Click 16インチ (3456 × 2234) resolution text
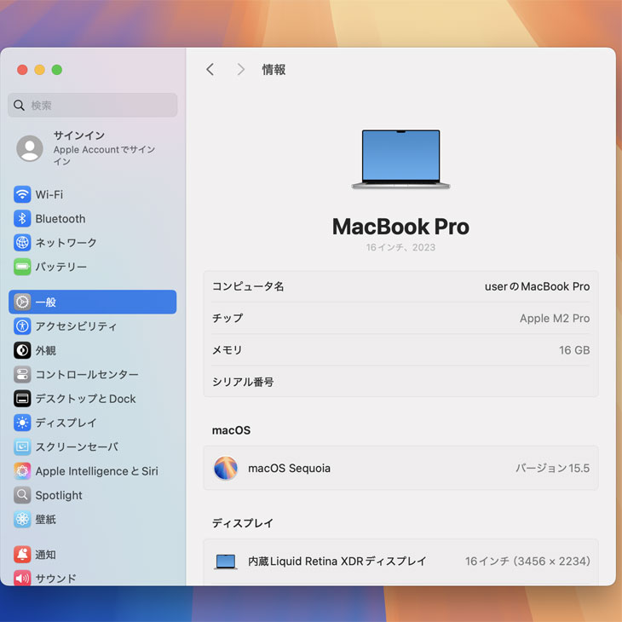Viewport: 622px width, 622px height. pyautogui.click(x=527, y=562)
